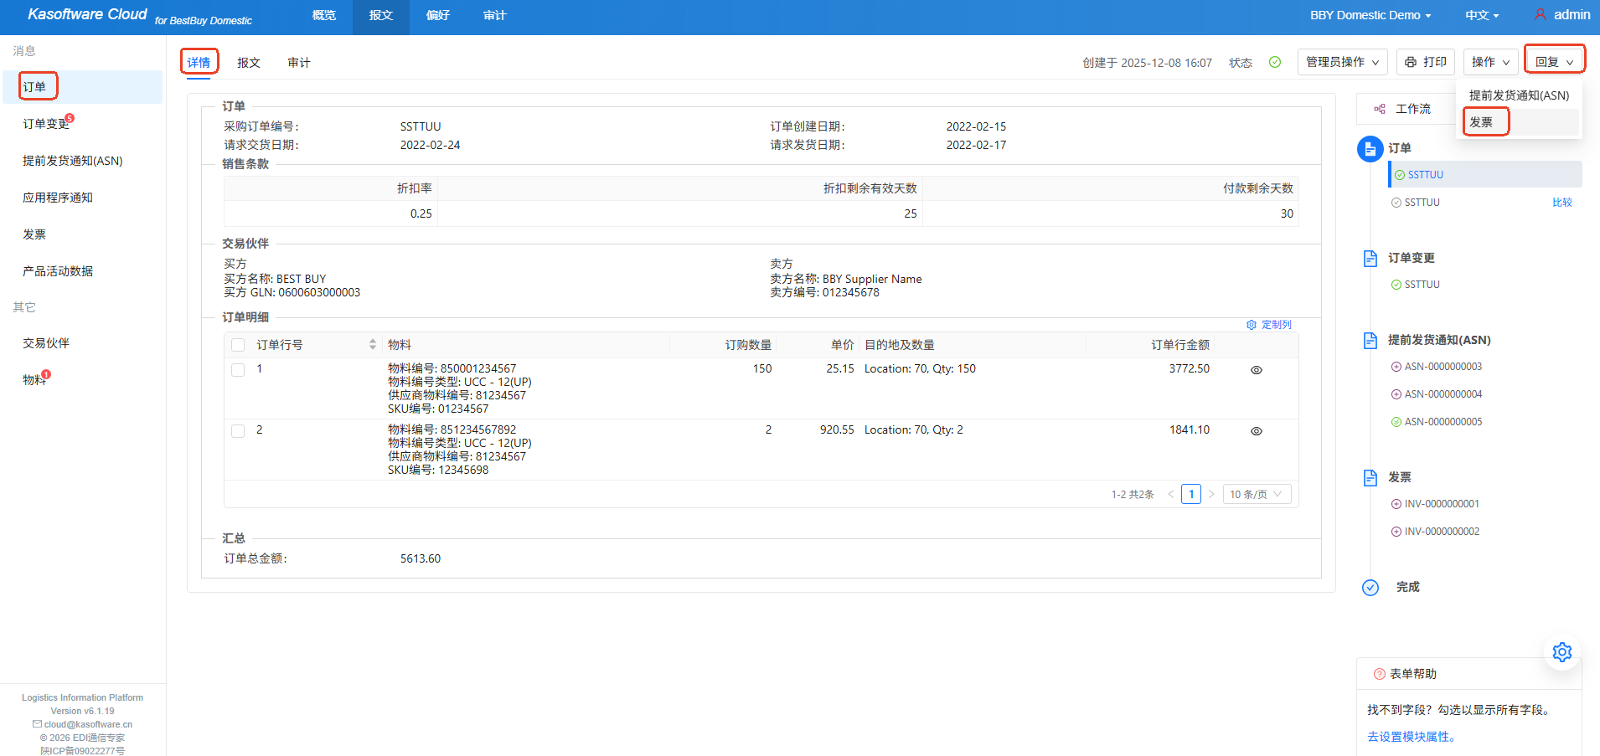Switch to the 报文 tab
1600x756 pixels.
pos(249,63)
